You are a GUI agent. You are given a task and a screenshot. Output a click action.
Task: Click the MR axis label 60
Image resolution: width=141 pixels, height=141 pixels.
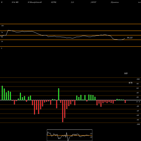coord(138,88)
